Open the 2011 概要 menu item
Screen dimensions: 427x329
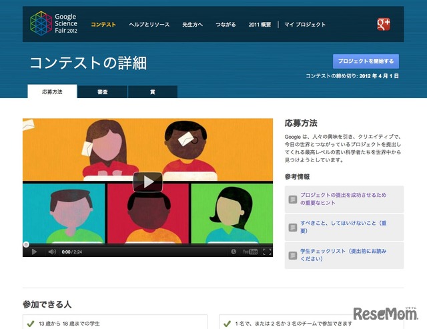click(x=260, y=25)
